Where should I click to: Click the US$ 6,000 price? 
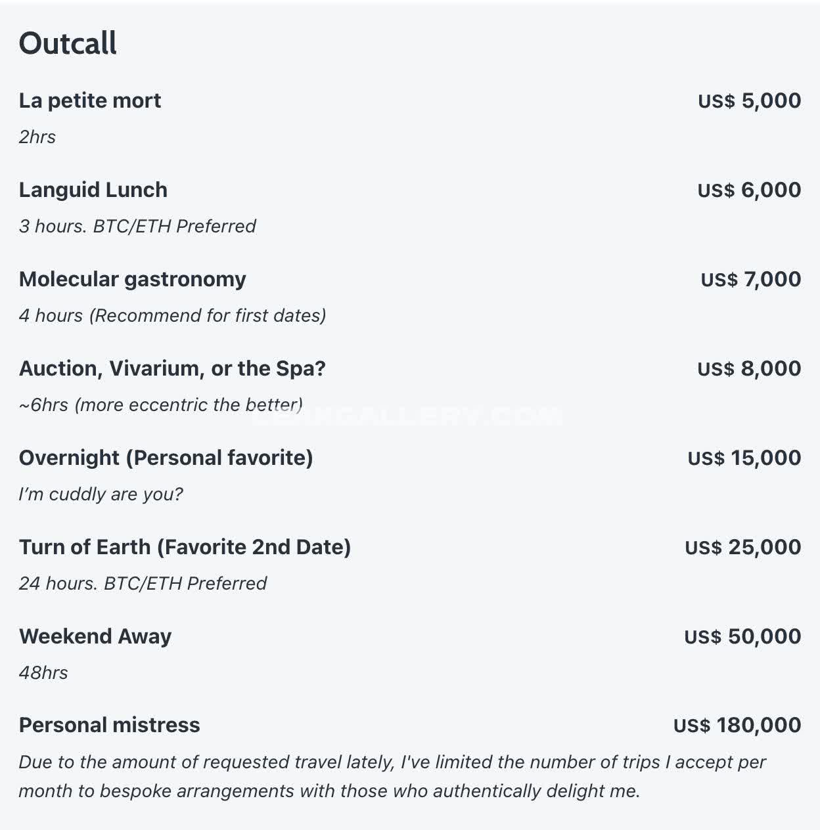point(749,190)
